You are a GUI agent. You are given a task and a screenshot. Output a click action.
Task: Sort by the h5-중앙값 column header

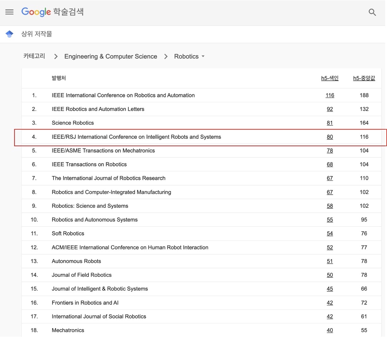tap(364, 78)
